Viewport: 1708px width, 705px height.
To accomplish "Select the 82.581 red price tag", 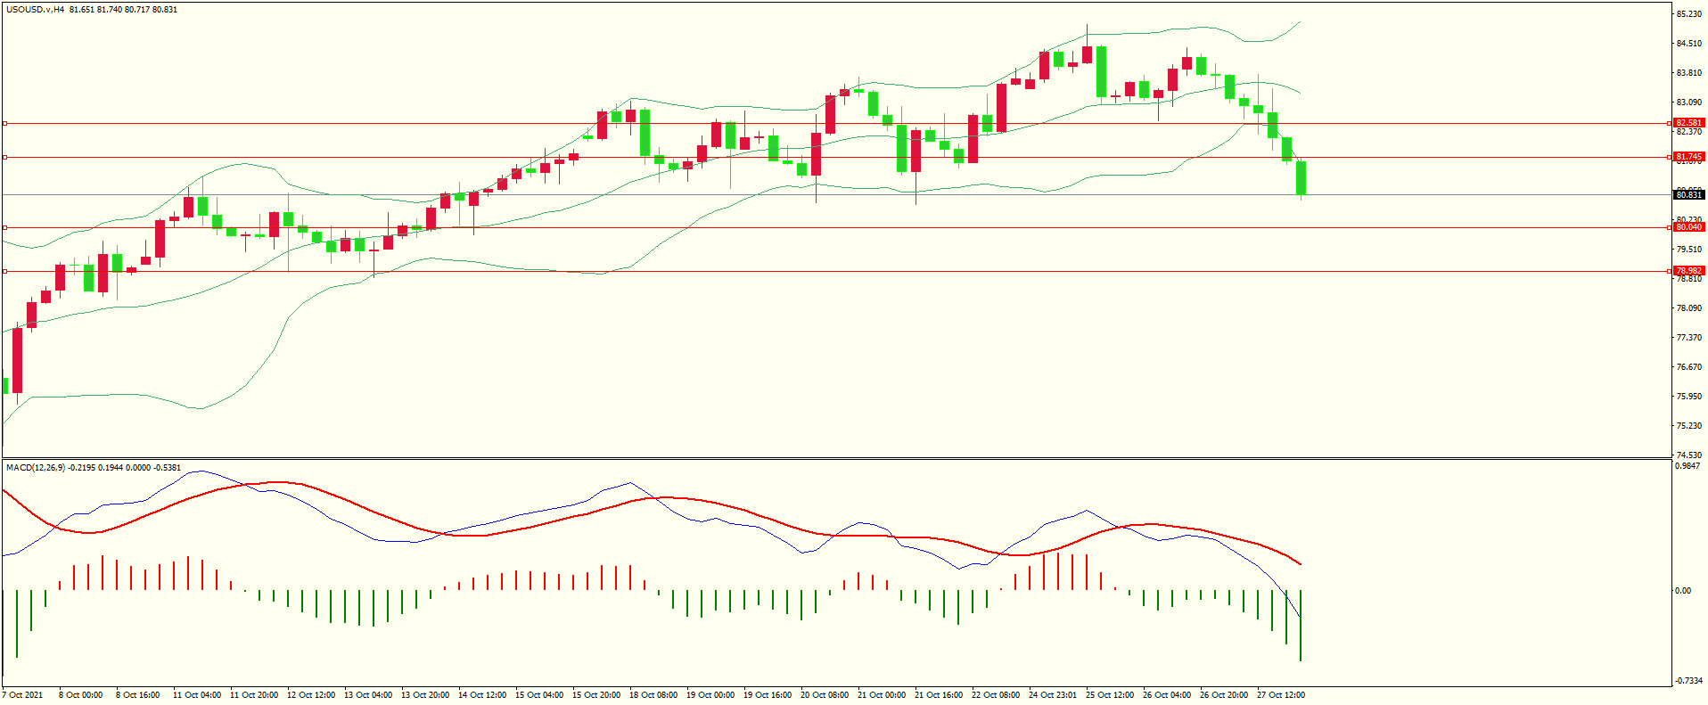I will point(1688,123).
